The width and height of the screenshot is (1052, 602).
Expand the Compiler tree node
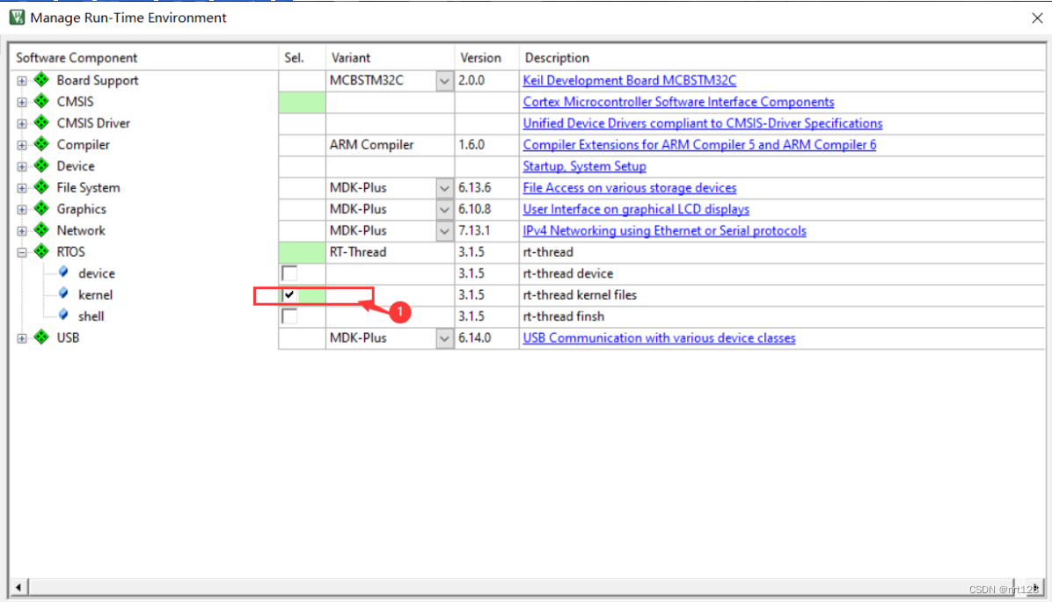(x=22, y=145)
